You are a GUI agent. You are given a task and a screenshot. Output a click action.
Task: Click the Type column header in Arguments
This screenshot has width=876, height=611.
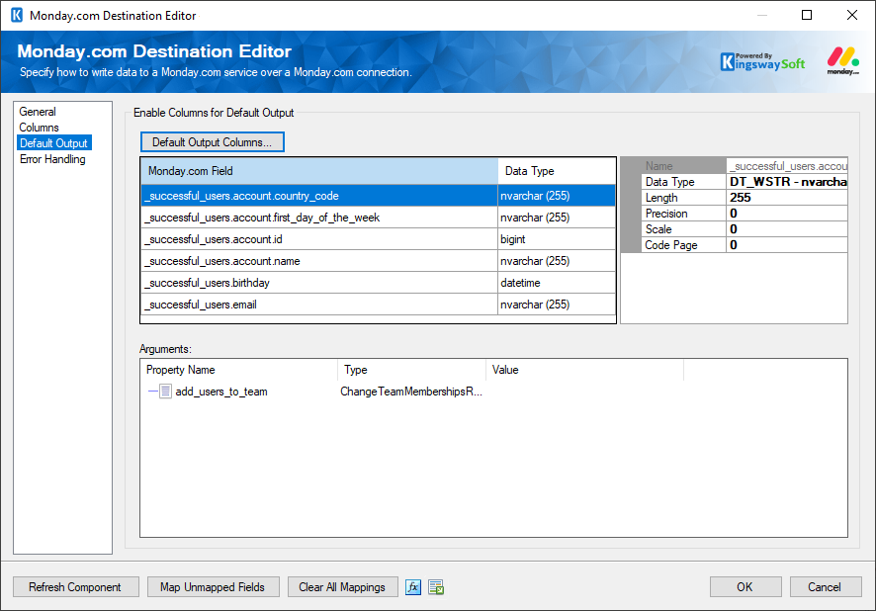[411, 370]
